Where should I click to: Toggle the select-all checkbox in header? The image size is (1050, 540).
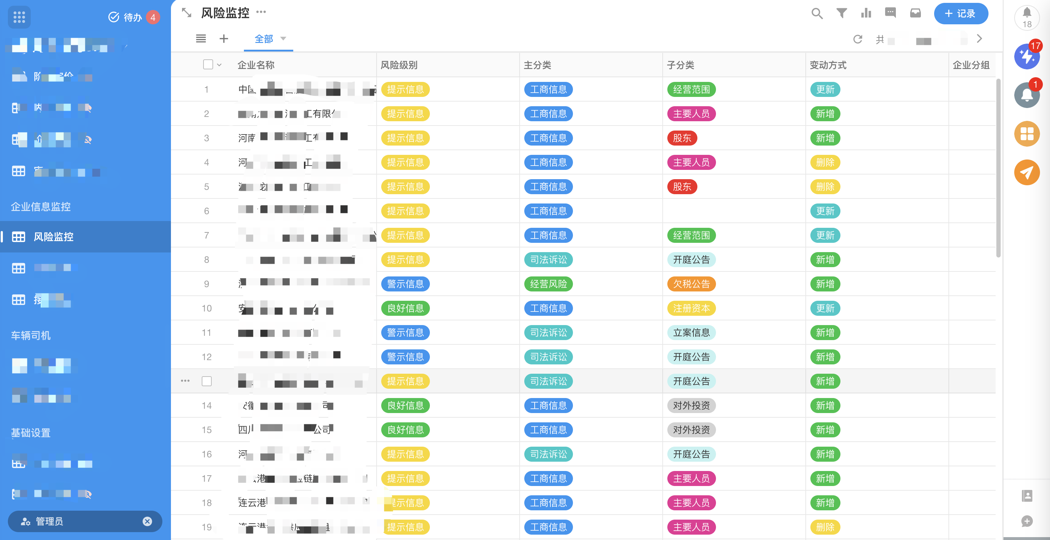[x=208, y=64]
